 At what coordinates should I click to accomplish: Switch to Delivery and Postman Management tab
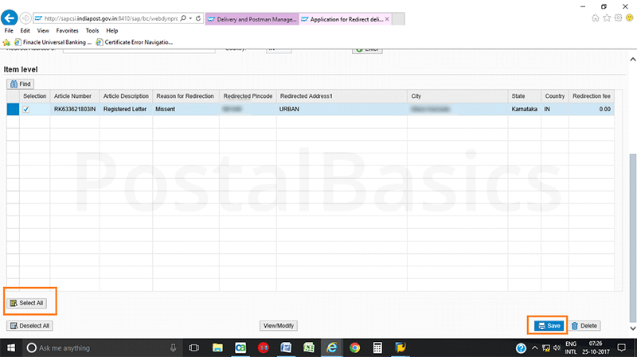(x=252, y=17)
